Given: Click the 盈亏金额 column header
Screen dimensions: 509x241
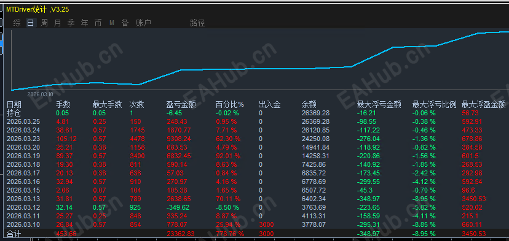Looking at the screenshot, I should coord(181,105).
